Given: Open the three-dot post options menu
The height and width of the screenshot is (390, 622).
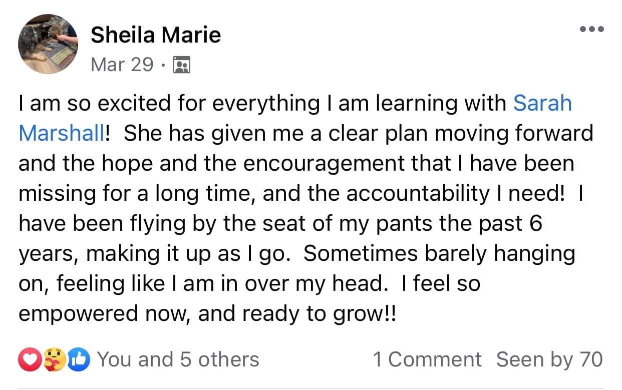Looking at the screenshot, I should point(591,29).
